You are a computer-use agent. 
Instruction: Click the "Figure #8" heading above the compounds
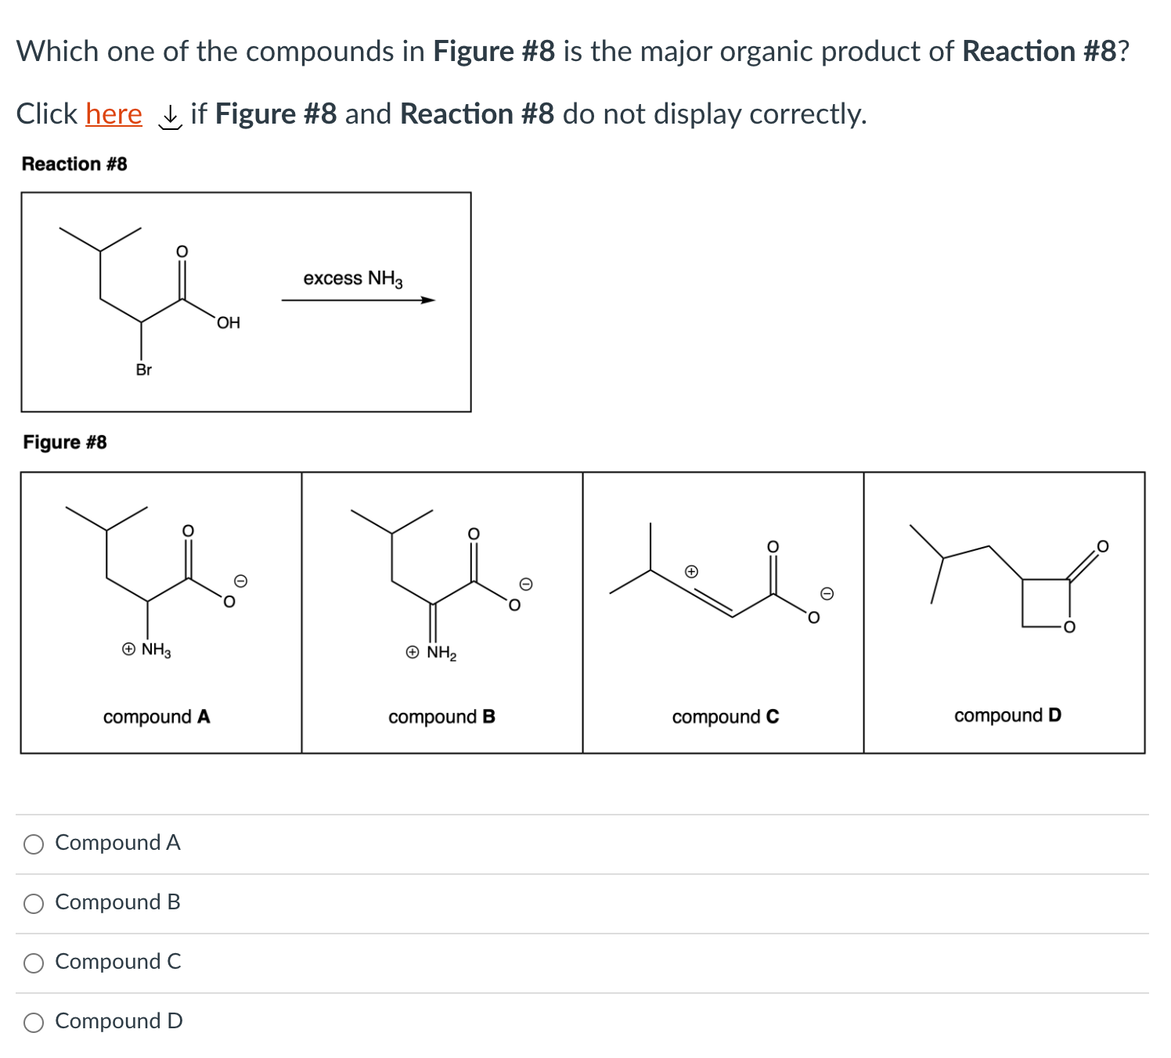point(65,442)
